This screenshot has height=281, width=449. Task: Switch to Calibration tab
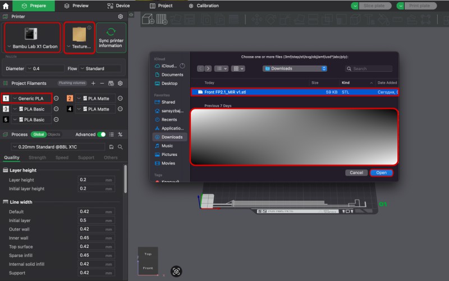point(204,6)
